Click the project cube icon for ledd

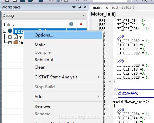click(x=10, y=31)
